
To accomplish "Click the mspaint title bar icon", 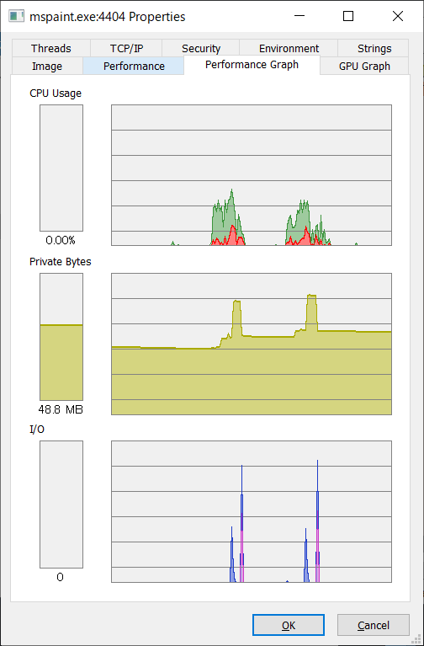I will (16, 17).
